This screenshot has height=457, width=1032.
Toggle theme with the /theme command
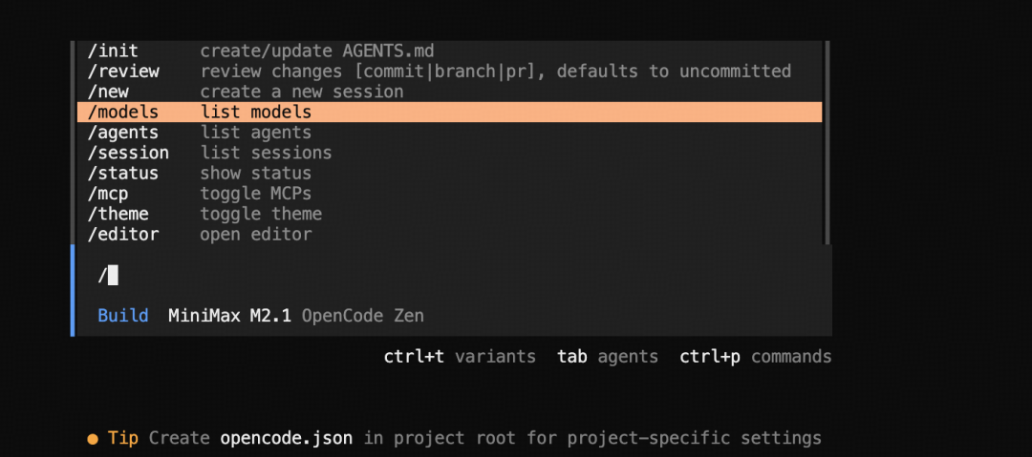coord(118,214)
